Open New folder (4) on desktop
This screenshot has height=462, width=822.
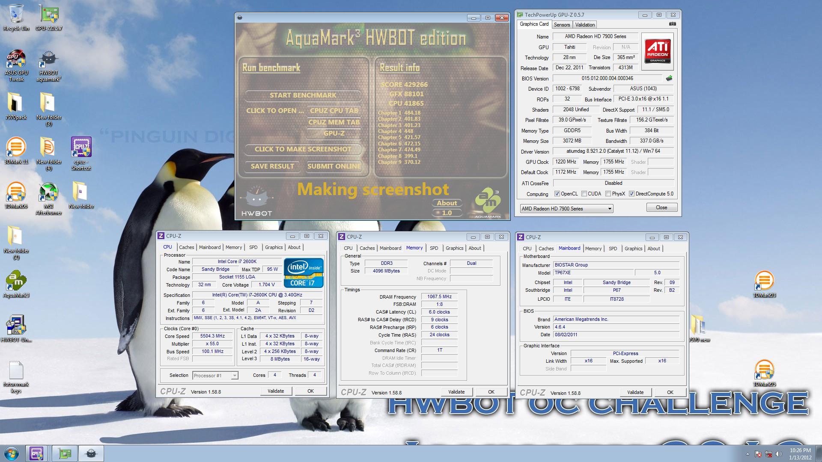click(x=49, y=154)
